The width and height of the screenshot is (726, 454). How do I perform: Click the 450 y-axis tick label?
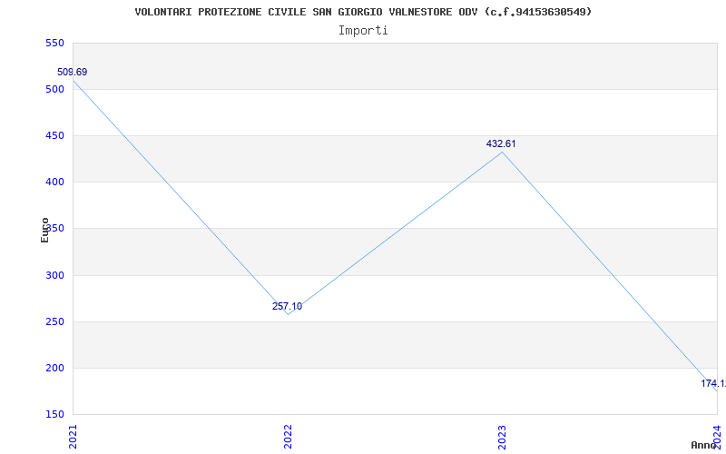coord(54,135)
